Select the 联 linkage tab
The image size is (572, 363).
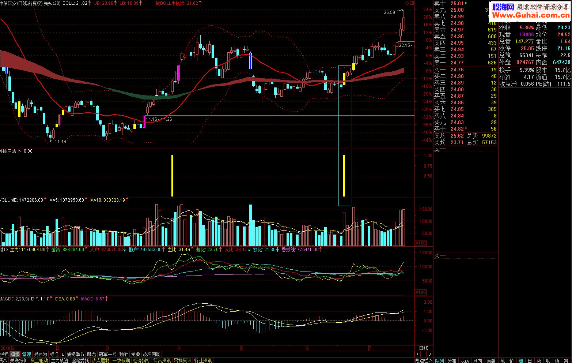pyautogui.click(x=548, y=360)
